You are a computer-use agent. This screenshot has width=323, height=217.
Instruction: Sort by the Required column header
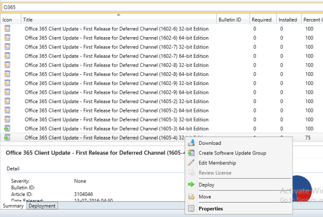click(x=263, y=20)
